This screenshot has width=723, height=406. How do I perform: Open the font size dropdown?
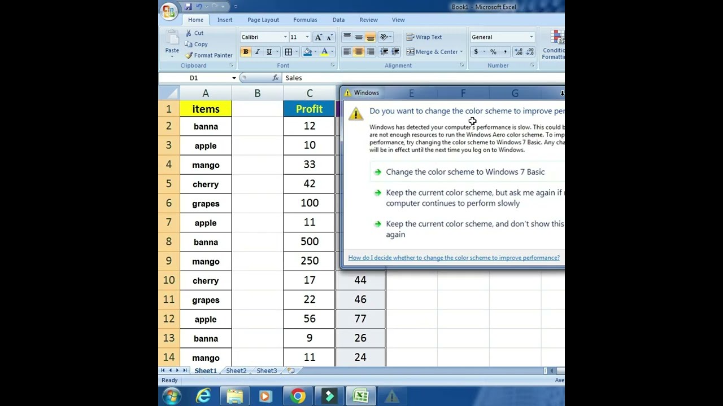[x=307, y=37]
